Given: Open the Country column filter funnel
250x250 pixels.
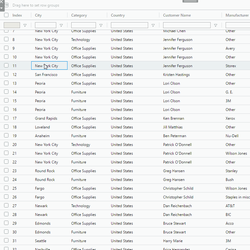Looking at the screenshot, I should tap(153, 26).
